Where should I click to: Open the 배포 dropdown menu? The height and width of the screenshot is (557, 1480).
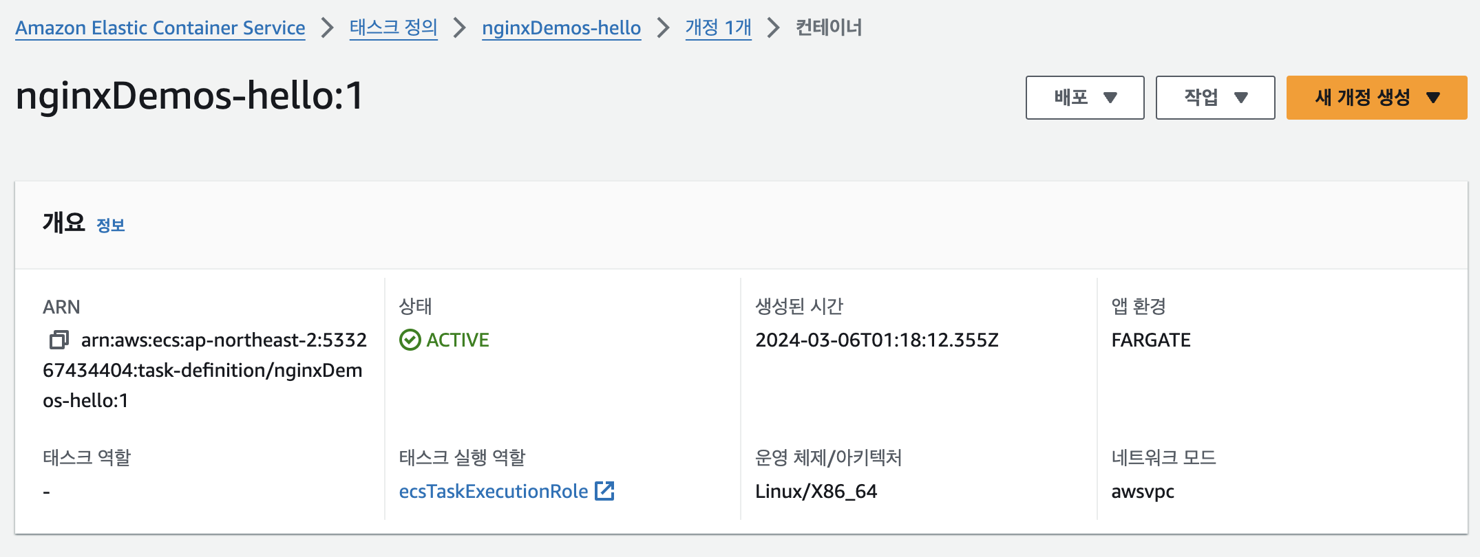(x=1084, y=98)
